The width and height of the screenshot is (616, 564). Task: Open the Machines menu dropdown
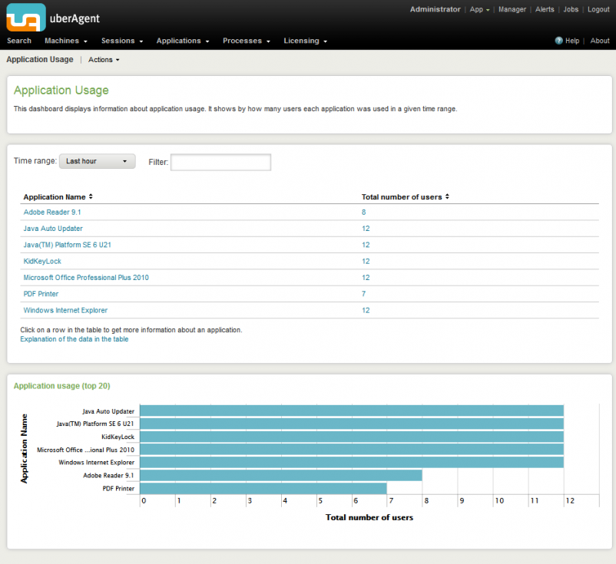(x=65, y=41)
